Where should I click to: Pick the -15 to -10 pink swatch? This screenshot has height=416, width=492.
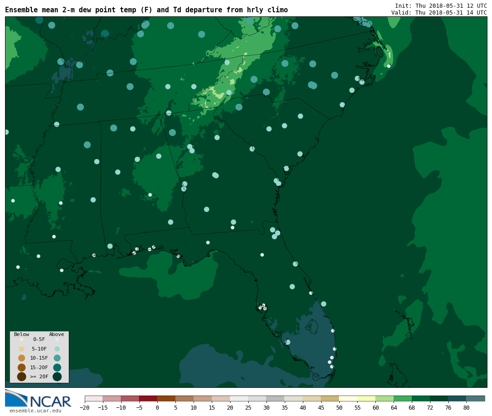112,398
